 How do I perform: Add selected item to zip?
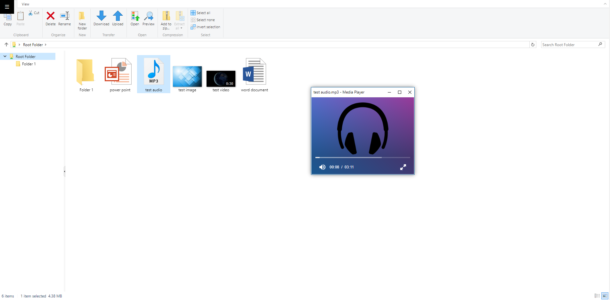click(x=166, y=21)
